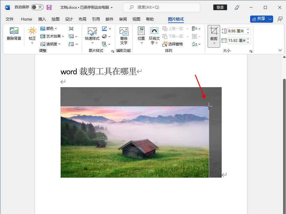Click the cropped landscape photo

coord(135,142)
